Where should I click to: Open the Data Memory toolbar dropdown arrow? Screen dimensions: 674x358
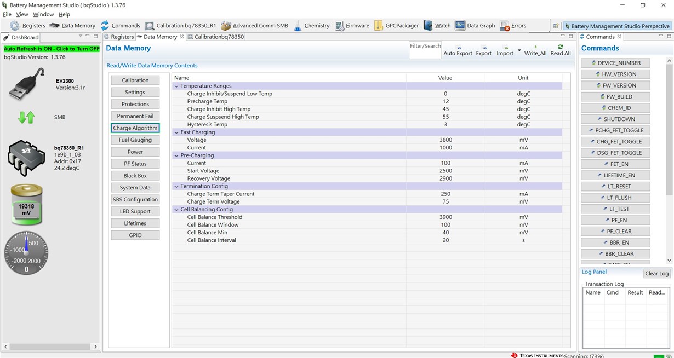tap(519, 50)
